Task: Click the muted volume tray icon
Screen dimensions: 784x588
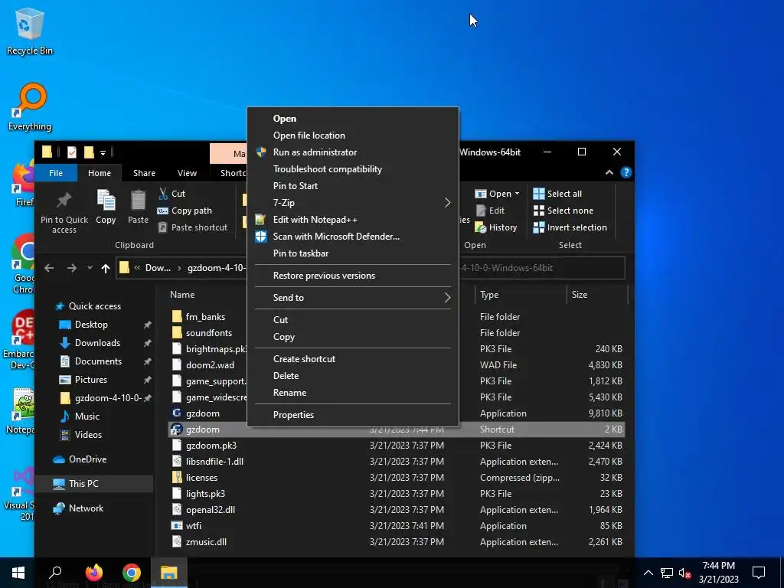Action: point(685,573)
